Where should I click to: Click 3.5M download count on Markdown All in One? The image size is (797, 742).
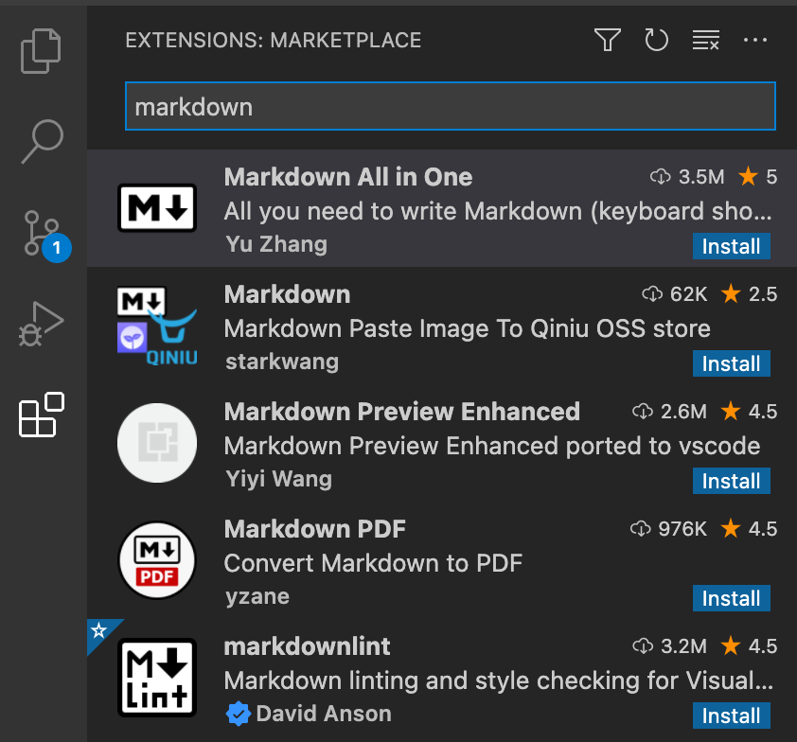point(687,177)
